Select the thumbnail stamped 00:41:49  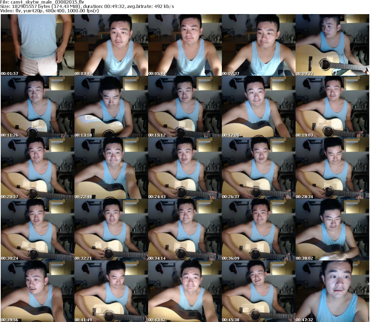click(x=111, y=291)
